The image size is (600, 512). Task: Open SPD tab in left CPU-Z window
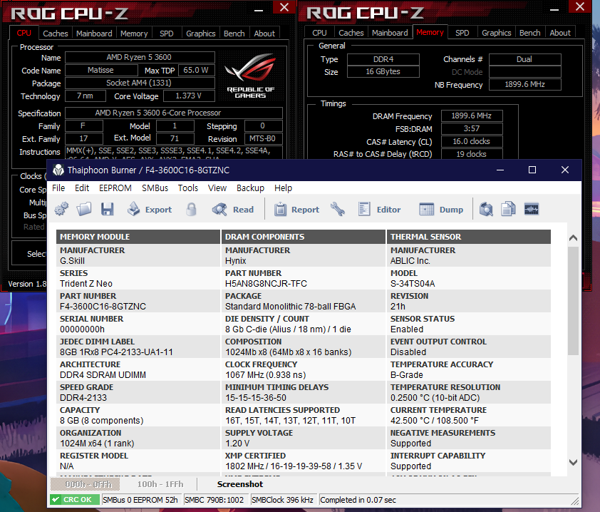[167, 34]
